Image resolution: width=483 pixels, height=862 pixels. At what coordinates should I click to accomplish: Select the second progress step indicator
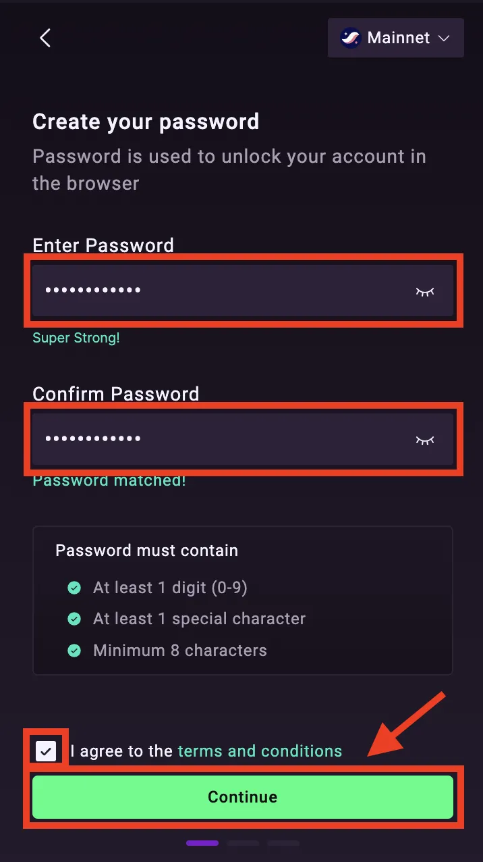[x=243, y=843]
